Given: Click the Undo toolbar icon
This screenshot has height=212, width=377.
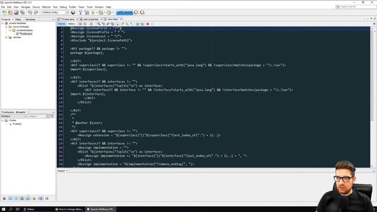Looking at the screenshot, I should tap(30, 12).
